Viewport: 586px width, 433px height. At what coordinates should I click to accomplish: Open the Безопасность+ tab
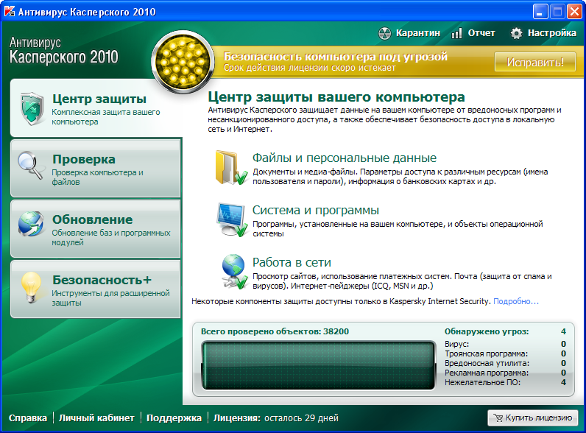pyautogui.click(x=96, y=289)
